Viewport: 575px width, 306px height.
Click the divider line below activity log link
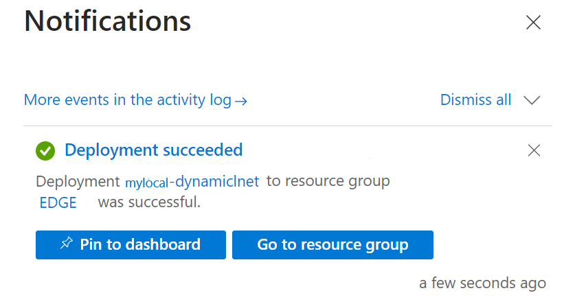287,126
